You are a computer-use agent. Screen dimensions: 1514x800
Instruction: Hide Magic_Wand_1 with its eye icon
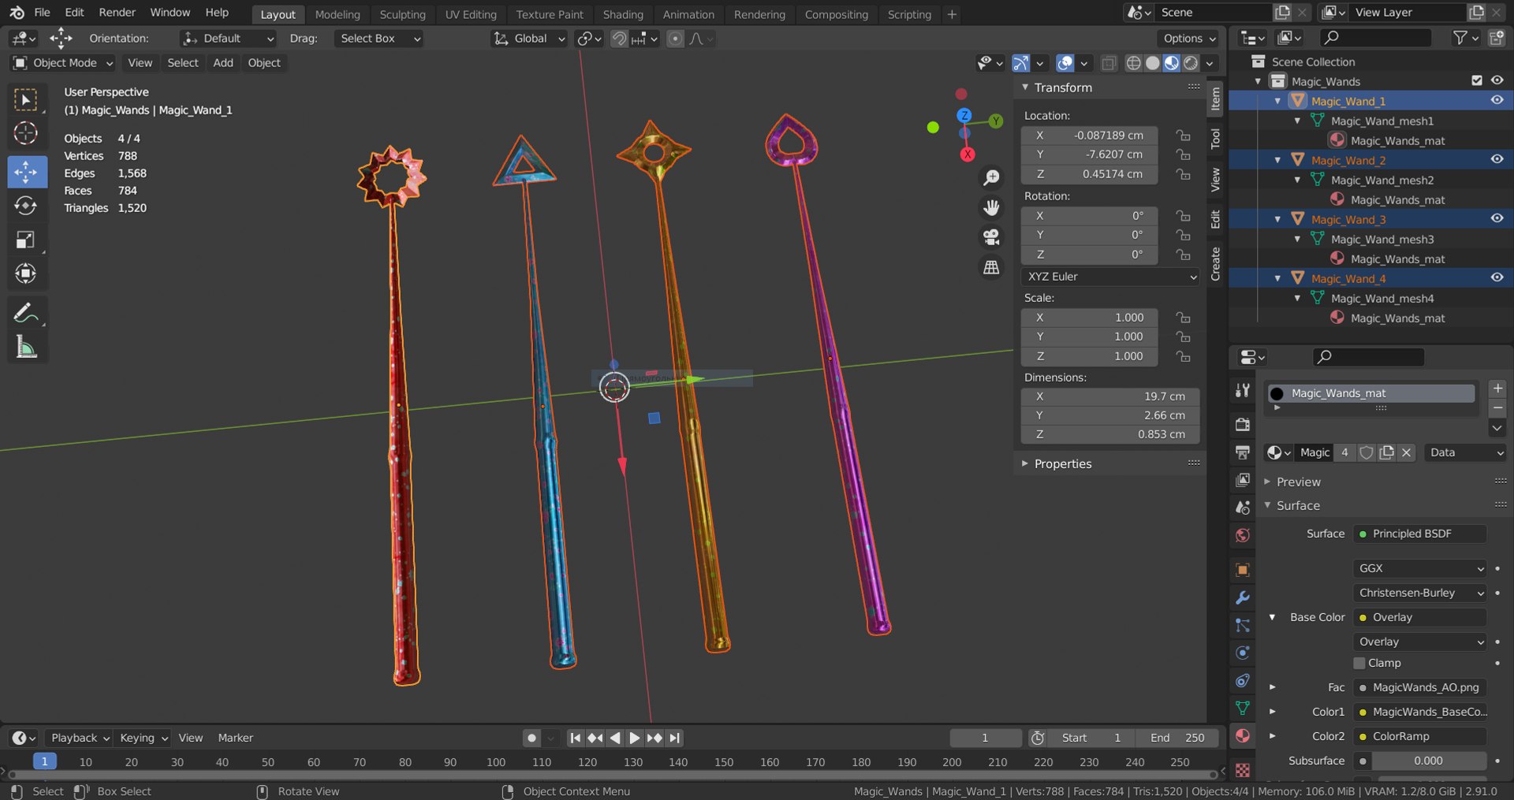pos(1497,100)
